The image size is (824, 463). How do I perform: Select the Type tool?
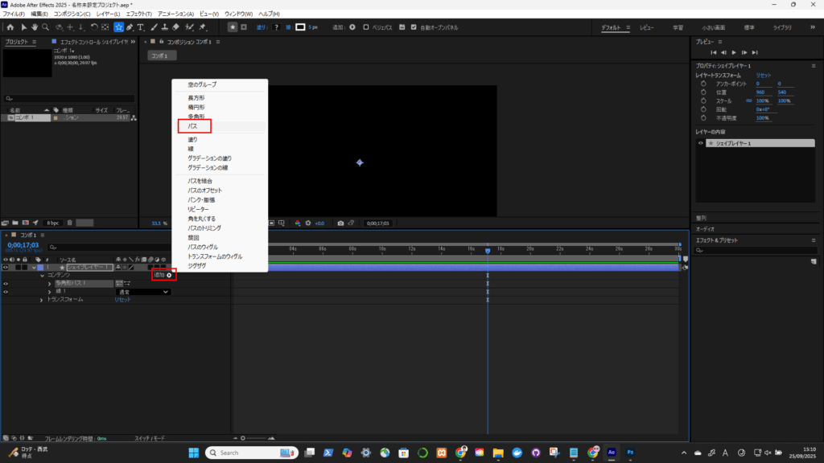pyautogui.click(x=141, y=27)
